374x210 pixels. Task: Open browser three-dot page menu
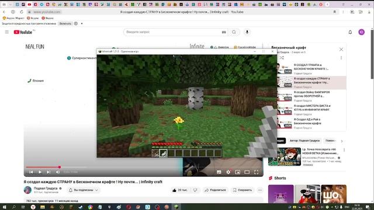coord(343,12)
